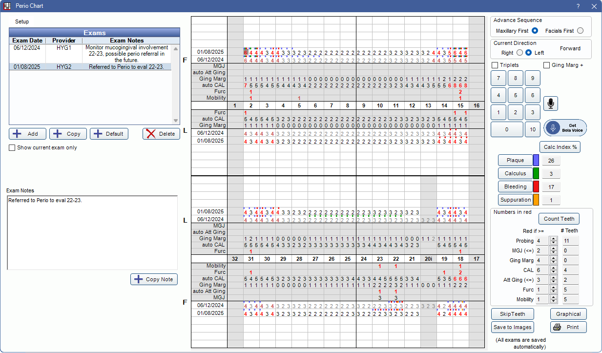Image resolution: width=602 pixels, height=353 pixels.
Task: Click the Calc Index % button
Action: [560, 146]
